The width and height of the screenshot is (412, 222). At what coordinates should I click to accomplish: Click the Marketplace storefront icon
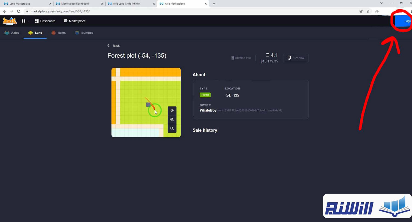pyautogui.click(x=66, y=21)
